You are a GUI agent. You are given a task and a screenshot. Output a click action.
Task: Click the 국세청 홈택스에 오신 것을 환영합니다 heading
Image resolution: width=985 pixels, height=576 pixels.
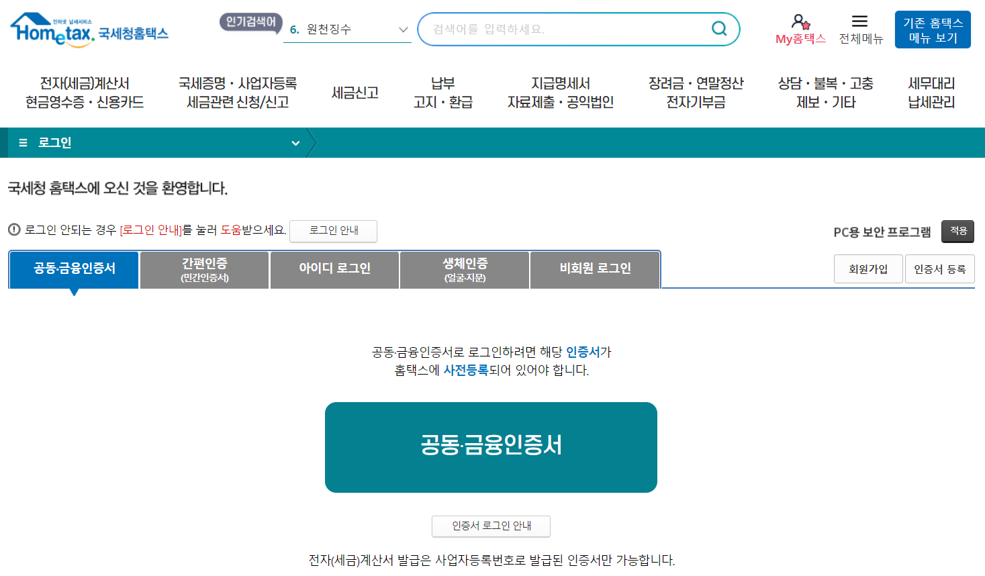(x=118, y=188)
